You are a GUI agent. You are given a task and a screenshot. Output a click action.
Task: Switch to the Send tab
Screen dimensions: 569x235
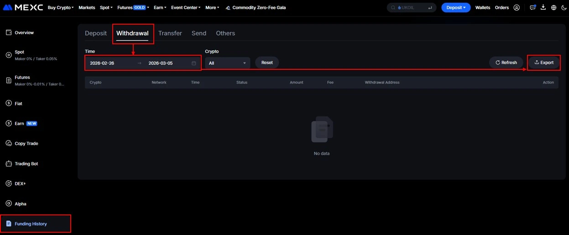tap(199, 33)
